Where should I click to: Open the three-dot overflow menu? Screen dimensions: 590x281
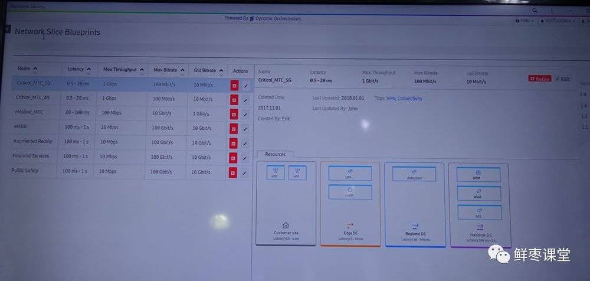(x=552, y=11)
